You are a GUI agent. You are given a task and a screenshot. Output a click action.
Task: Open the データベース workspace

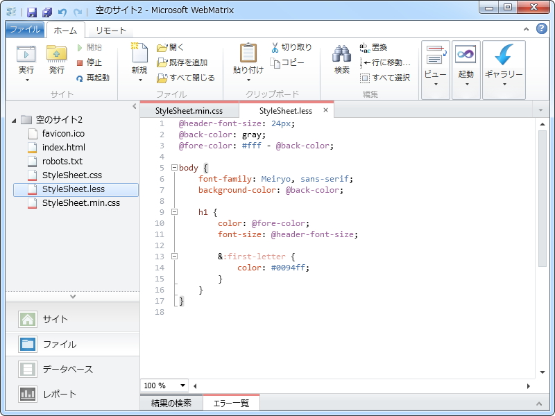tap(73, 370)
